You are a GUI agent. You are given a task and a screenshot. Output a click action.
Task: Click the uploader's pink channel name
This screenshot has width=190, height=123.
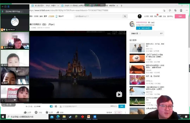tap(141, 22)
